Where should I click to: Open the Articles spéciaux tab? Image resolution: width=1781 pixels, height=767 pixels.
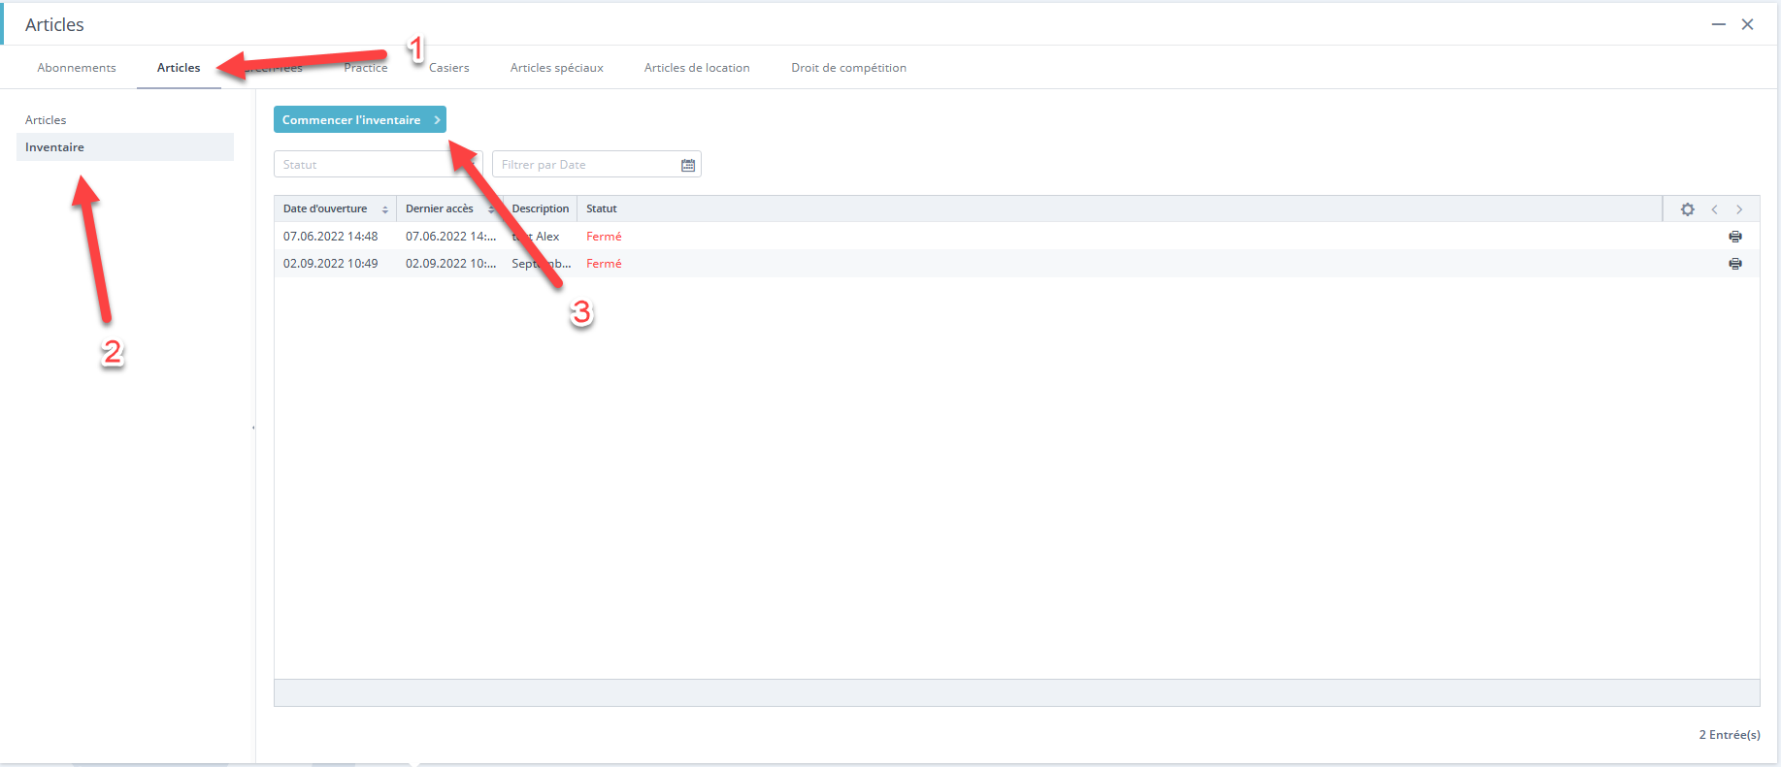(557, 68)
